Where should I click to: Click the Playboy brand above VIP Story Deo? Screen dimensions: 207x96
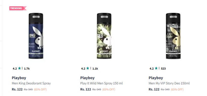(x=156, y=78)
